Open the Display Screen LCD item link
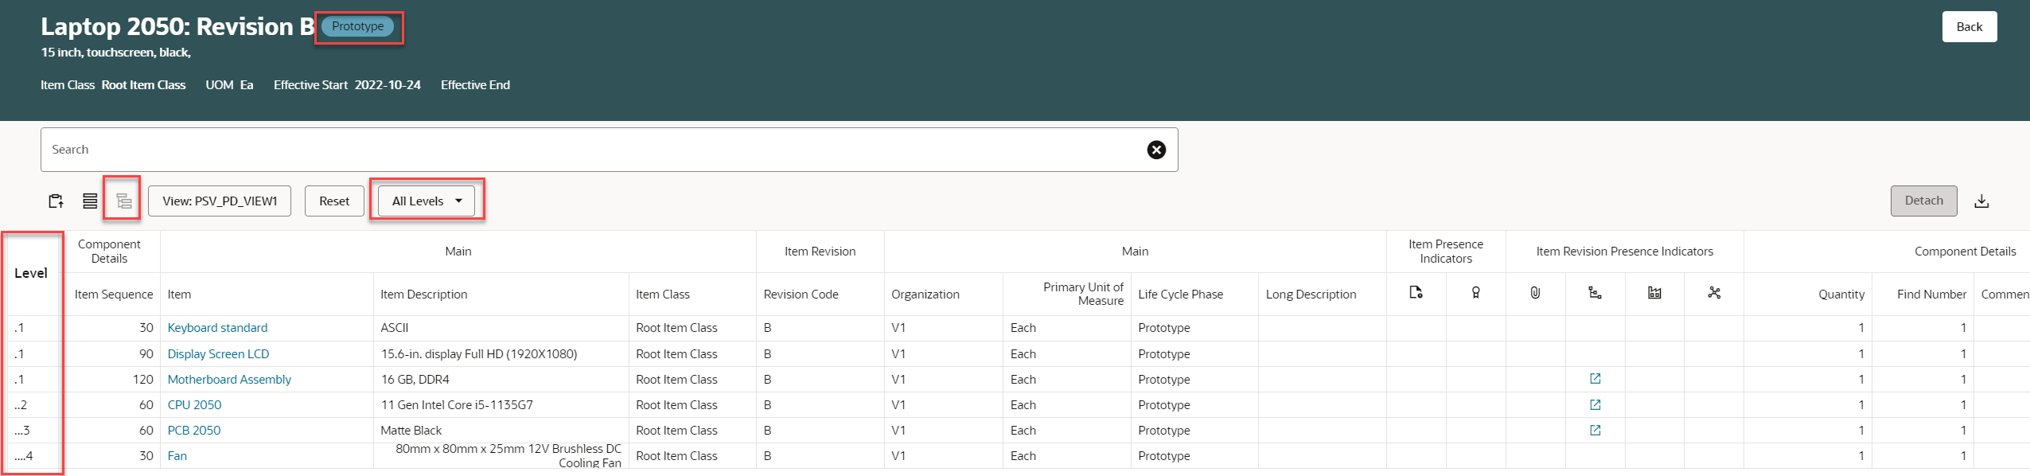The image size is (2030, 476). (218, 353)
